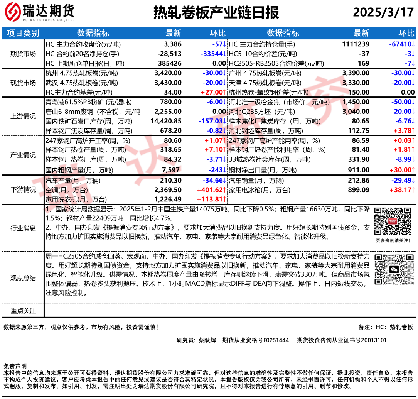Click the +30.00 steel export change
The width and height of the screenshot is (418, 399).
[x=402, y=170]
